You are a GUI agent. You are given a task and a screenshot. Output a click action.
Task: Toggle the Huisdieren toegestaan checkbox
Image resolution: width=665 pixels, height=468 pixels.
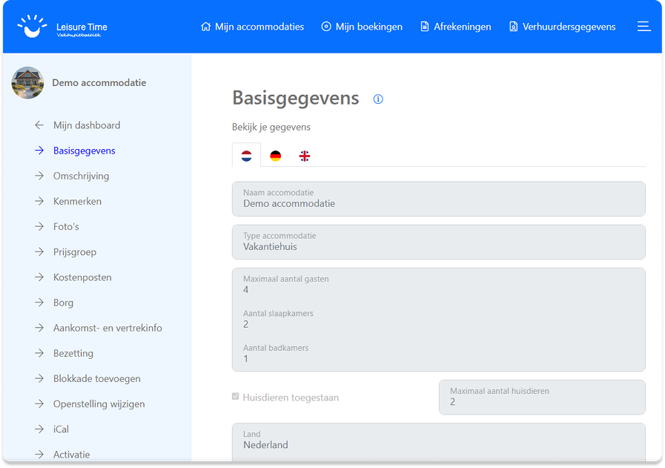(x=236, y=398)
